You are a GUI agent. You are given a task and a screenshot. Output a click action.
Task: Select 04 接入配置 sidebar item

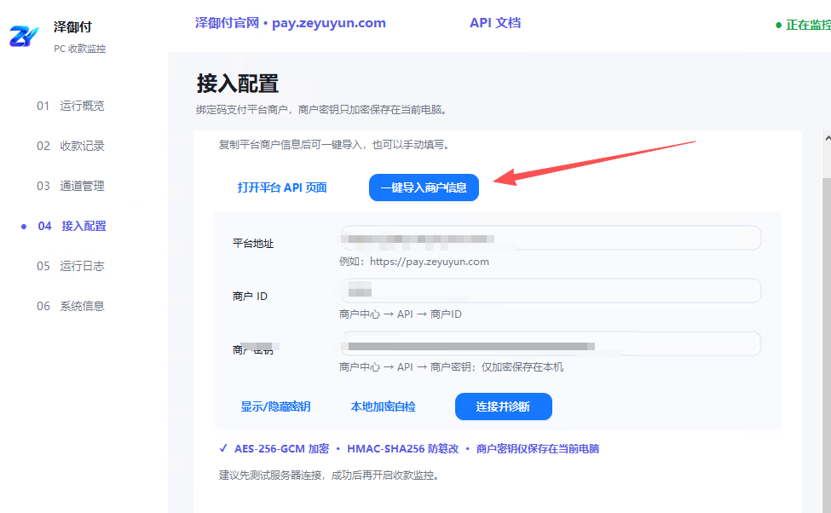(x=72, y=227)
